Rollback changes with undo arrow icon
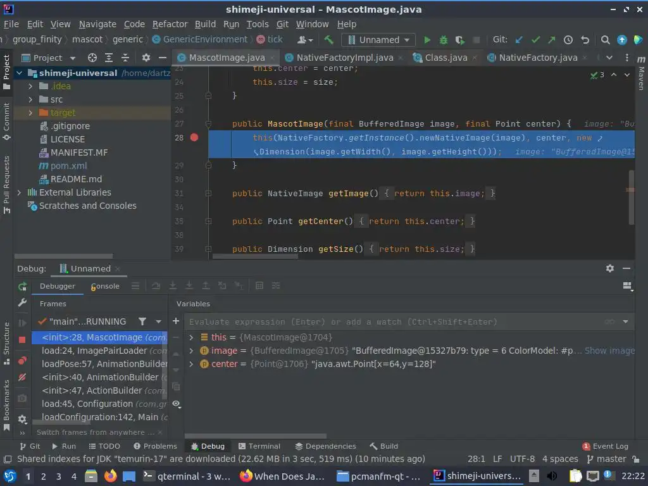Screen dimensions: 648x486 click(585, 40)
